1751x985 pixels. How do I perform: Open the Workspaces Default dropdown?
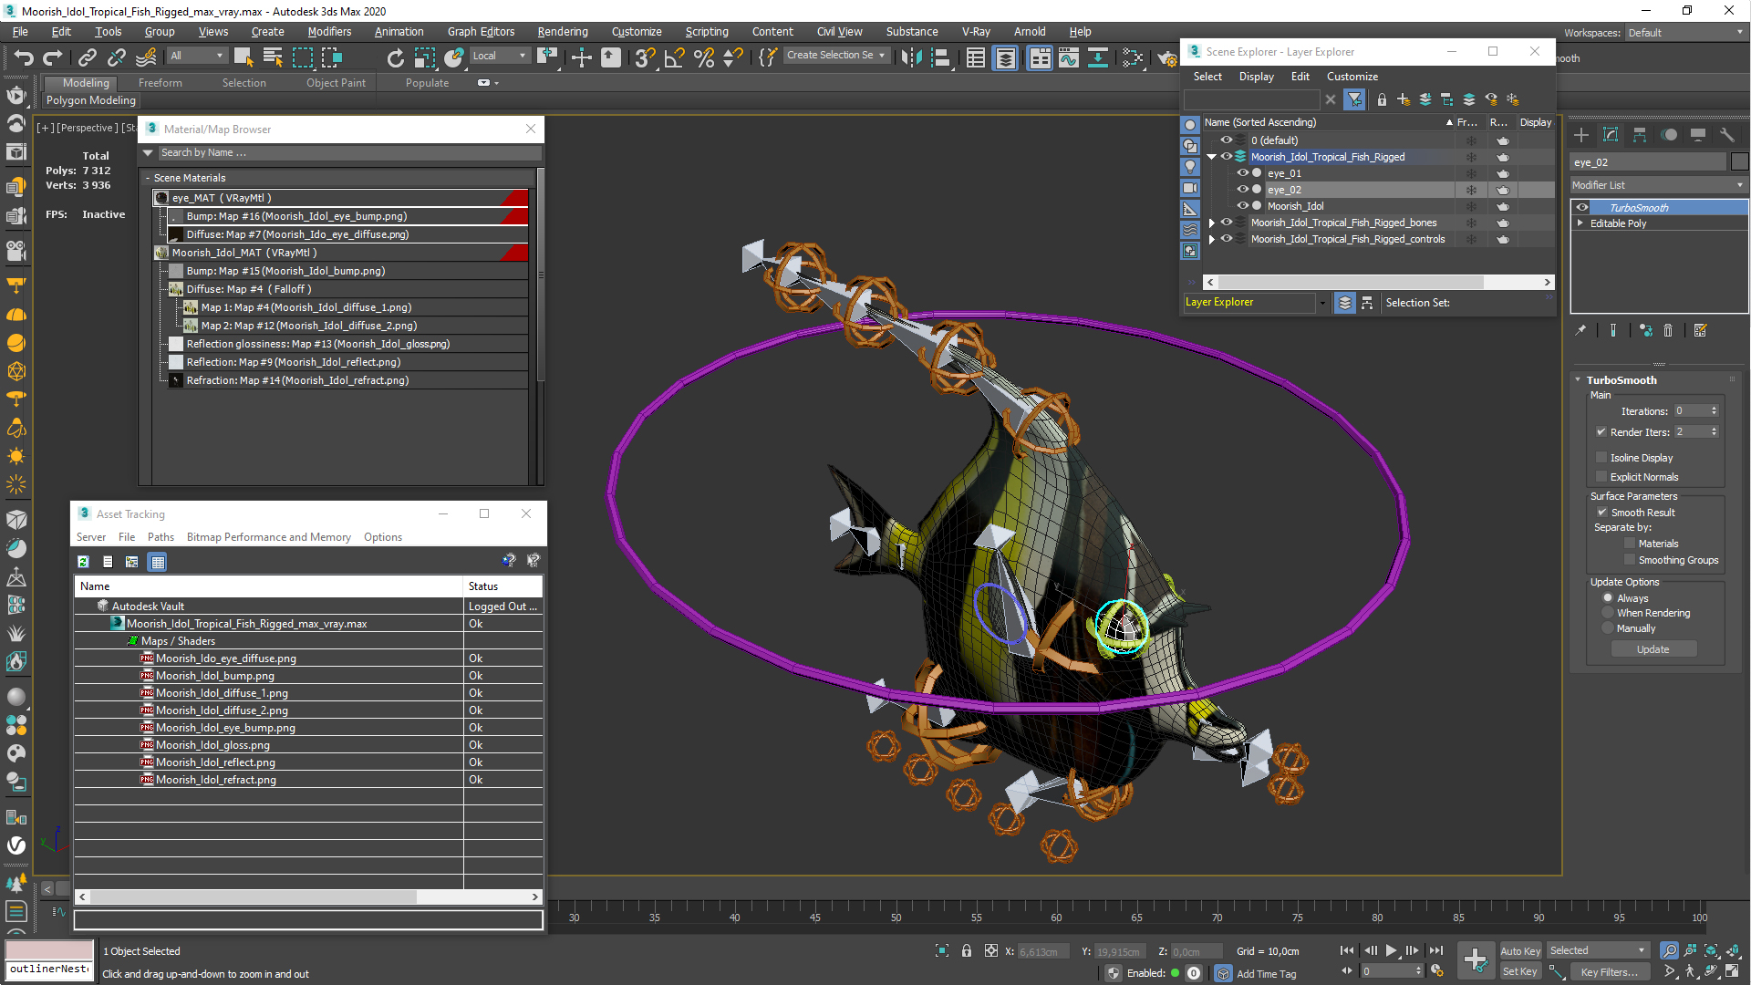1686,33
